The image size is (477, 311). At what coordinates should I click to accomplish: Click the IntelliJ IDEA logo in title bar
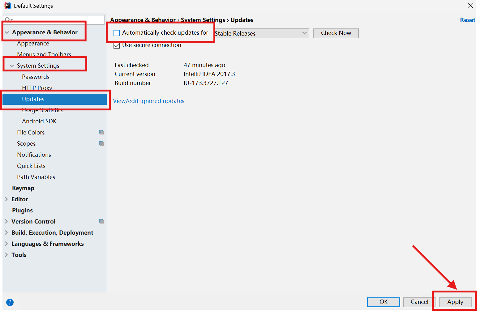[x=8, y=6]
